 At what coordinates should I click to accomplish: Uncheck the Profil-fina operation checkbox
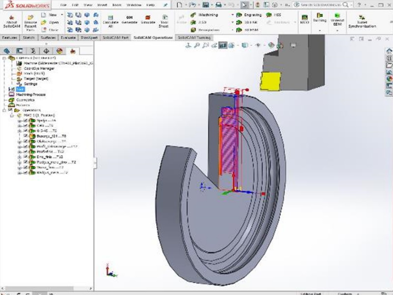tap(26, 152)
